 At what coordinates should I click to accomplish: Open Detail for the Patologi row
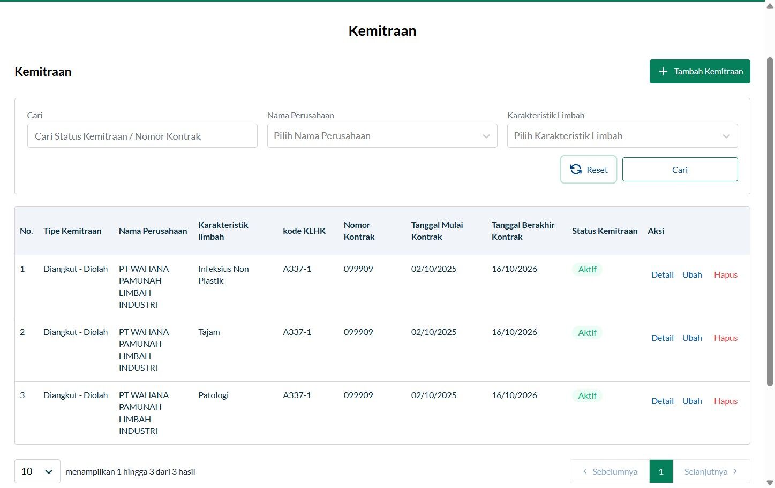(663, 401)
